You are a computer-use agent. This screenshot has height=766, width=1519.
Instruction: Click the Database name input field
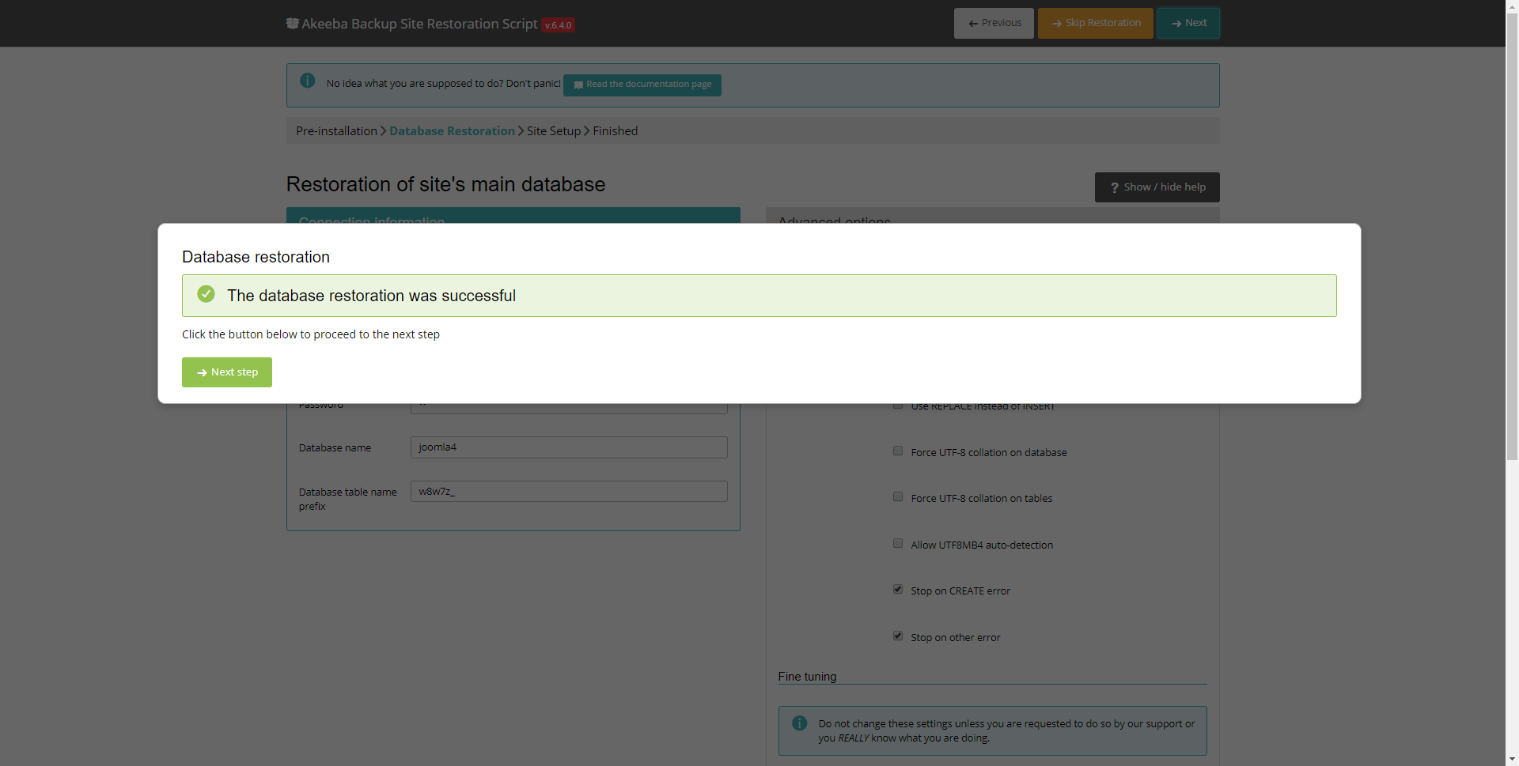click(x=568, y=447)
